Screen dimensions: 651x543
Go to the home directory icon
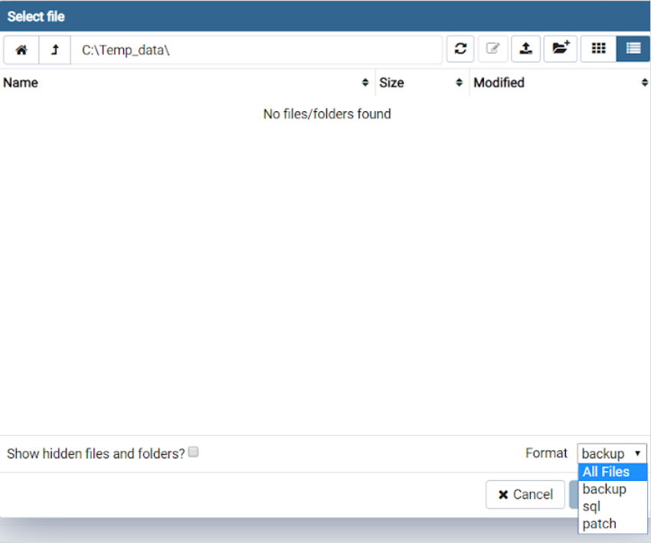(21, 50)
